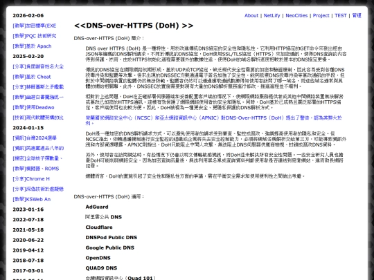Open the [教學]基於 Cheat article

click(32, 77)
